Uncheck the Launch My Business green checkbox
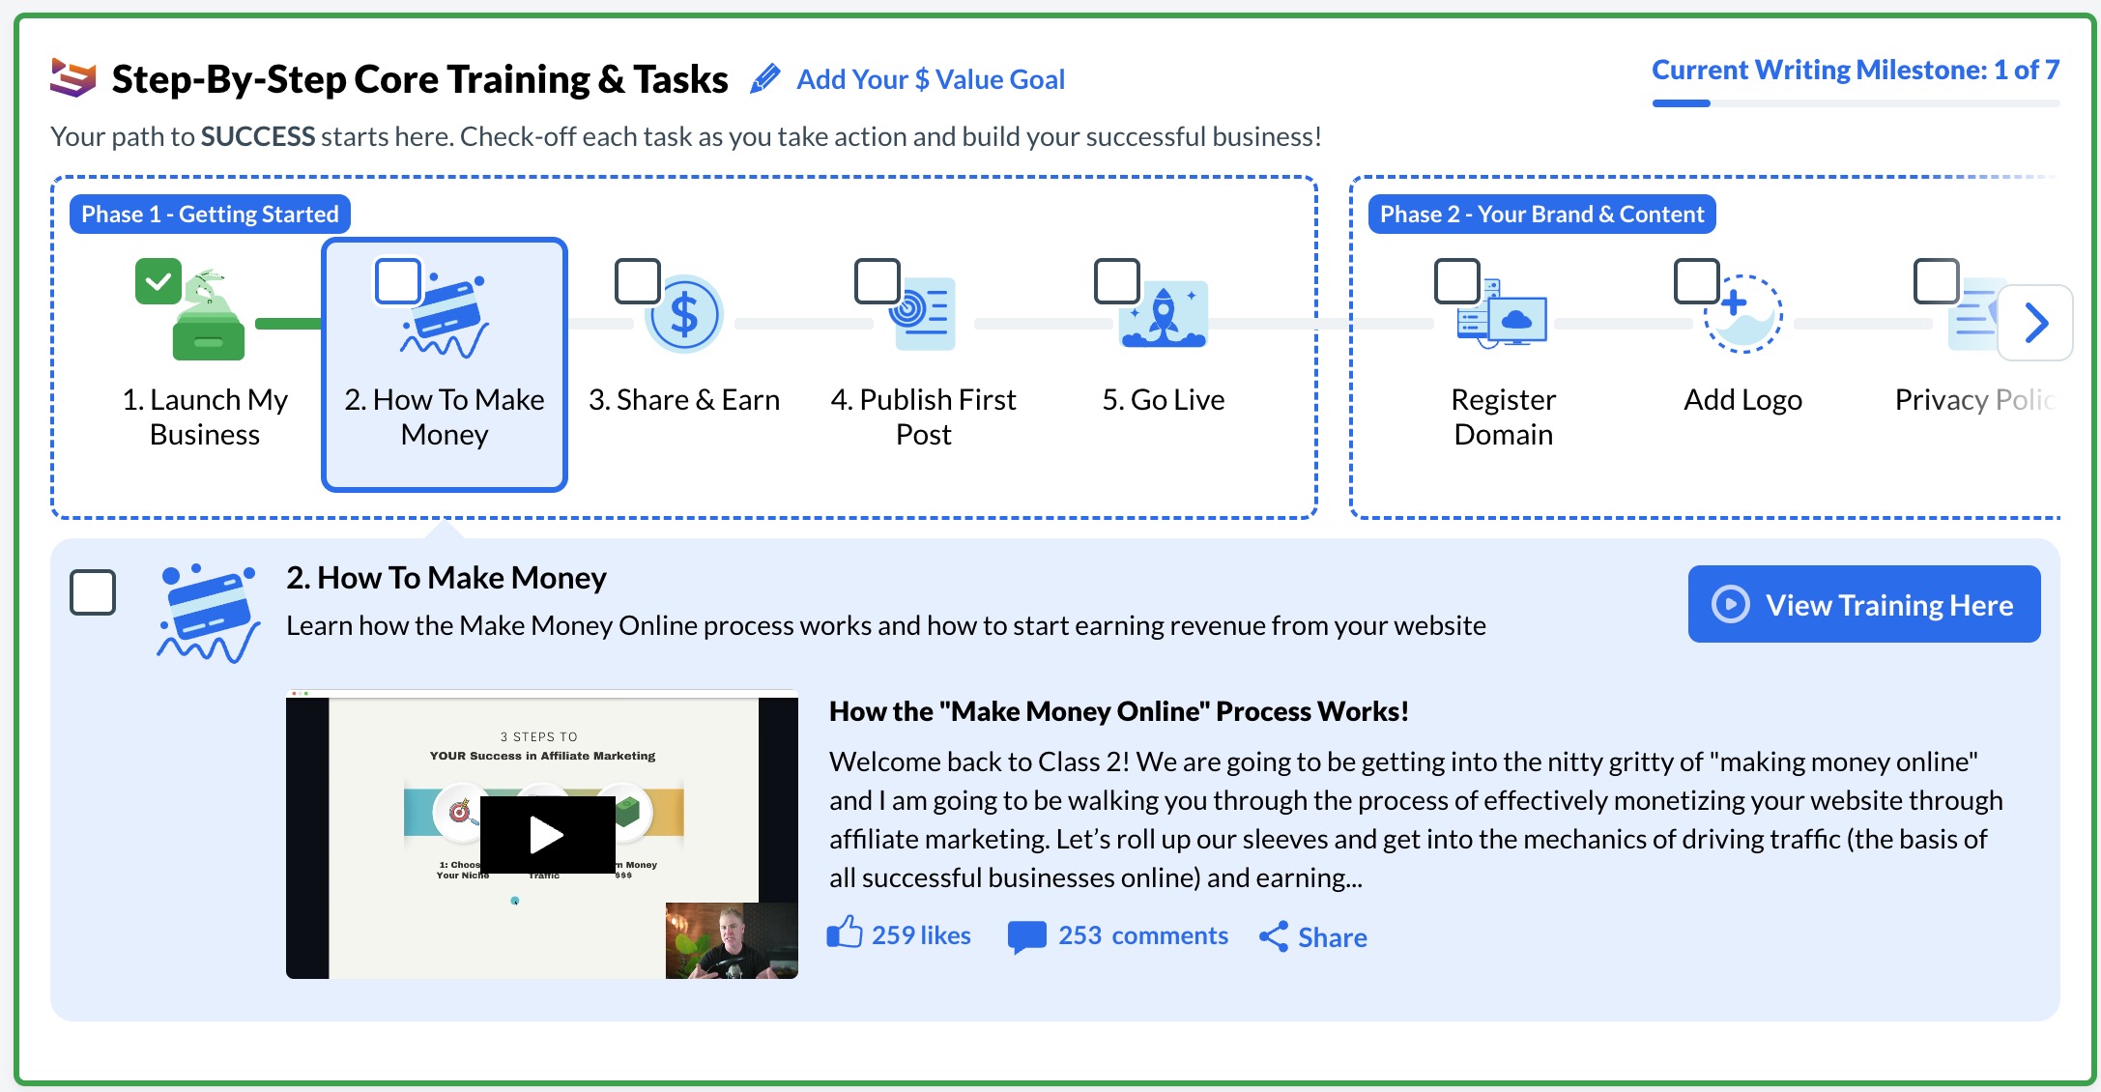 click(x=158, y=282)
